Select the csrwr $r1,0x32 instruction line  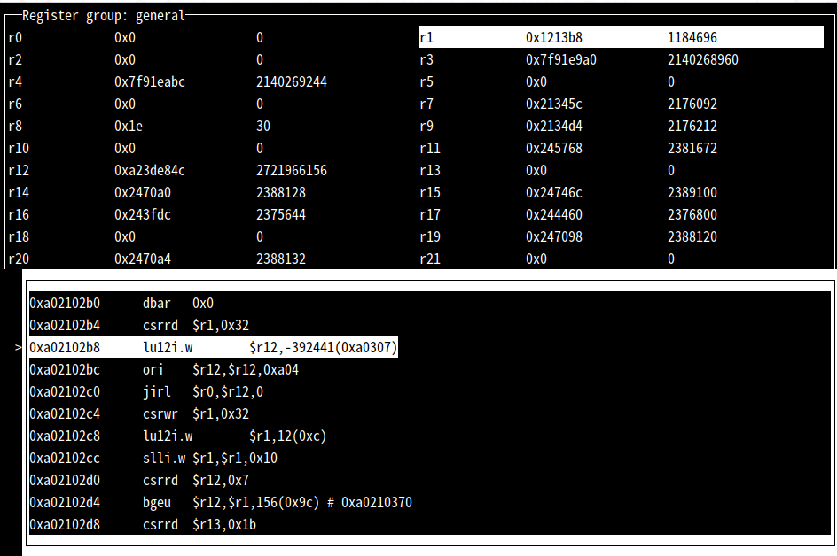click(x=195, y=414)
